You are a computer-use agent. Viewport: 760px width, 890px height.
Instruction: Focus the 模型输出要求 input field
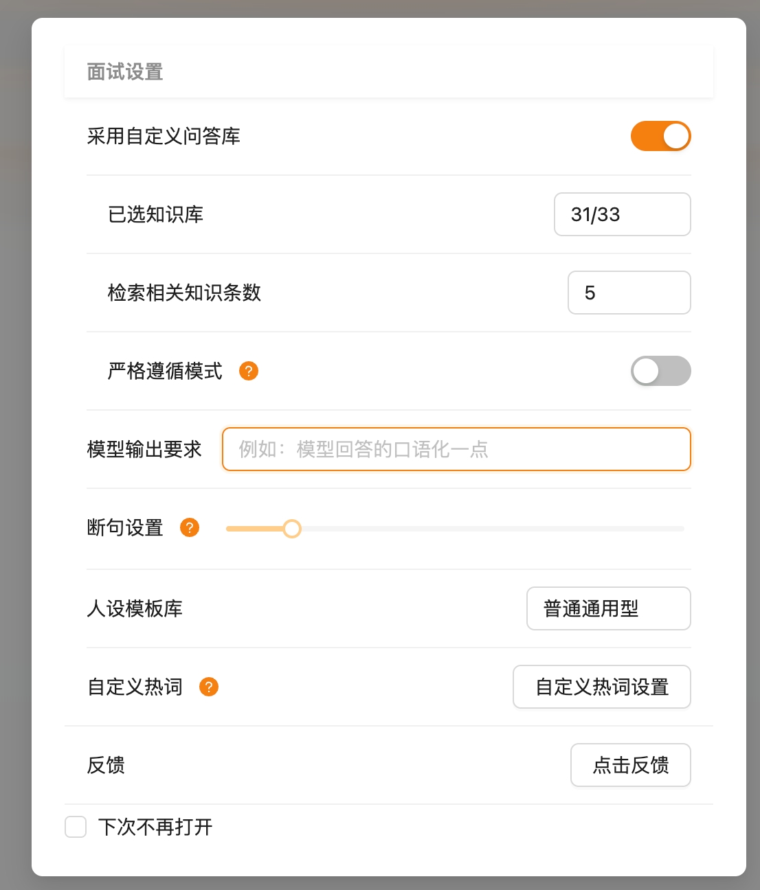click(x=456, y=449)
